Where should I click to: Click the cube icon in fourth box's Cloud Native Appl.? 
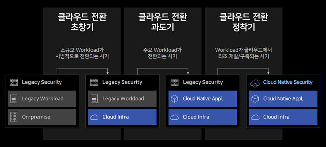point(255,99)
